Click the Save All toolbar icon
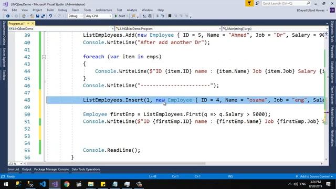 [x=43, y=16]
